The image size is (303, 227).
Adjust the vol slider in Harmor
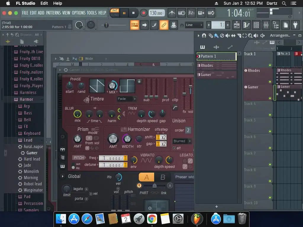click(191, 86)
